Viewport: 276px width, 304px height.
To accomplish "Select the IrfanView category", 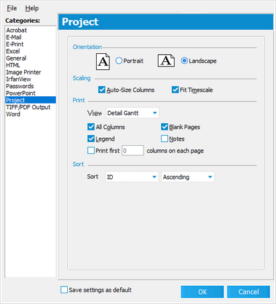I will pos(30,79).
